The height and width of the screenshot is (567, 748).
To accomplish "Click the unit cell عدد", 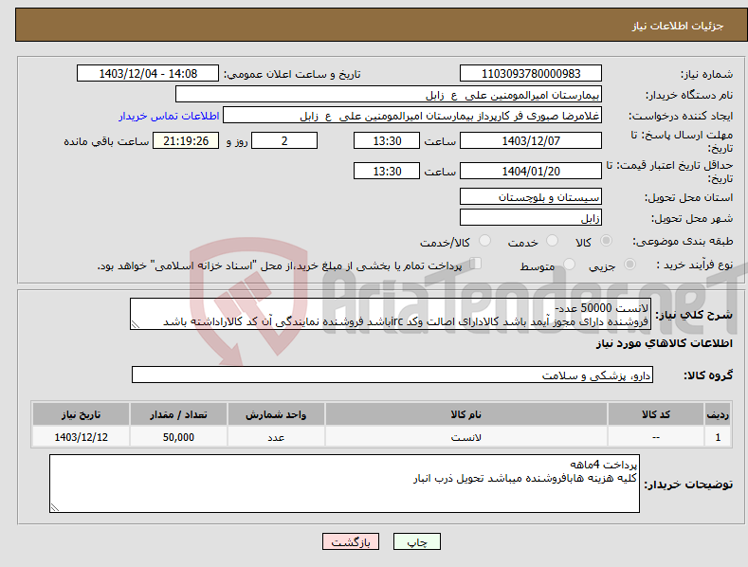I will coord(276,437).
